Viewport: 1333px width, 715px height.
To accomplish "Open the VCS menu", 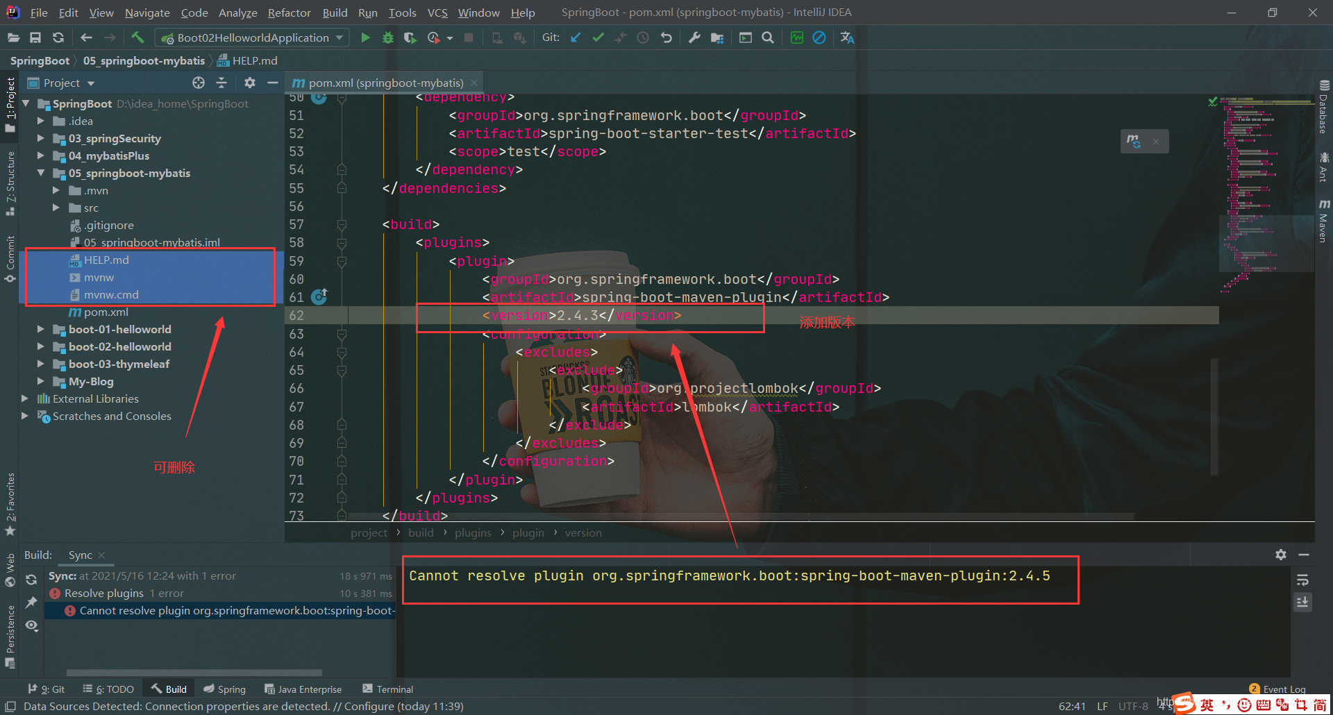I will pos(437,12).
